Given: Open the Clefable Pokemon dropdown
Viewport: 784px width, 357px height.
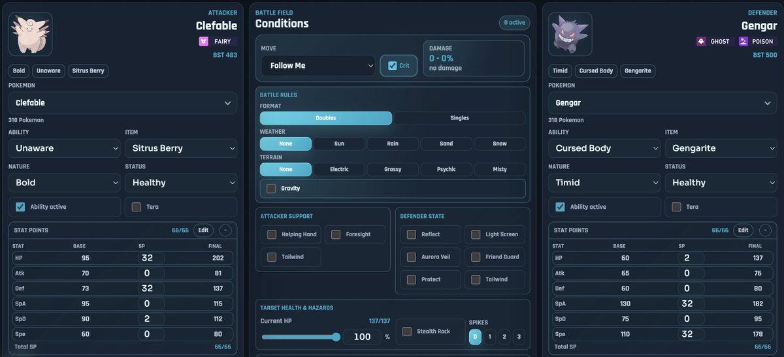Looking at the screenshot, I should 123,102.
